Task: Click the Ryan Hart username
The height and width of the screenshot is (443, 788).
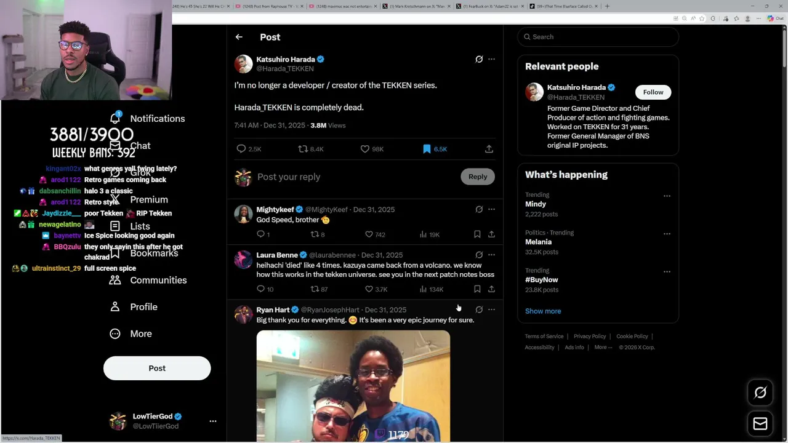Action: 273,310
